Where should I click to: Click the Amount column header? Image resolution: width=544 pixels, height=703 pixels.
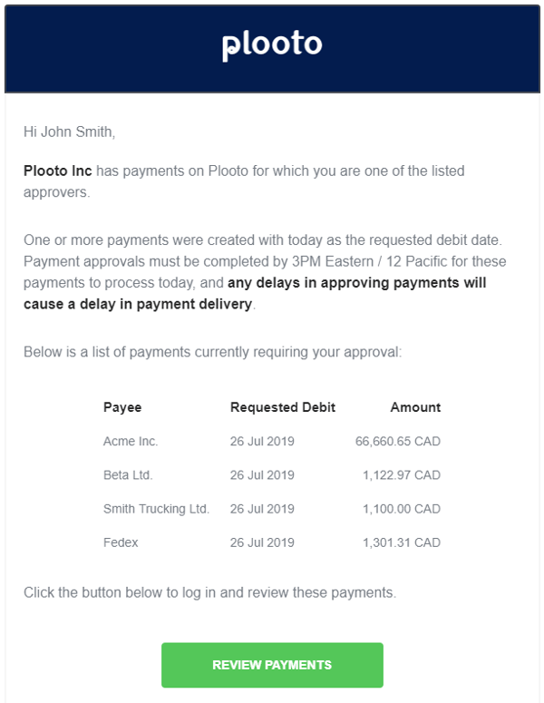[415, 407]
